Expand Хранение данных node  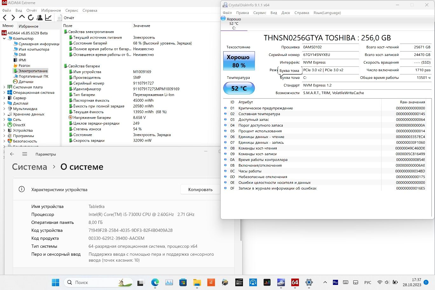4,114
